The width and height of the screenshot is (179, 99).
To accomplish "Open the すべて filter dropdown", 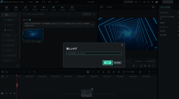I will (x=87, y=14).
